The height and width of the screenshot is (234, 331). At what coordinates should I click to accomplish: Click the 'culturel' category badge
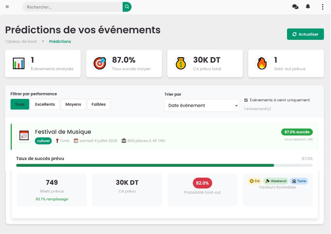point(43,141)
